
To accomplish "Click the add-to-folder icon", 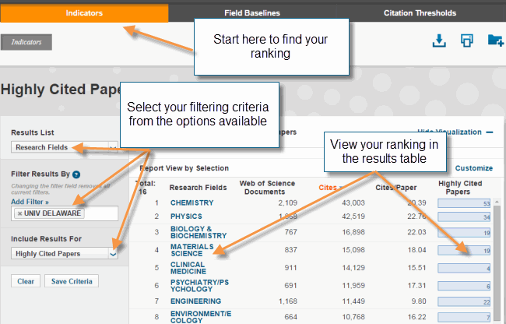I will (x=495, y=40).
